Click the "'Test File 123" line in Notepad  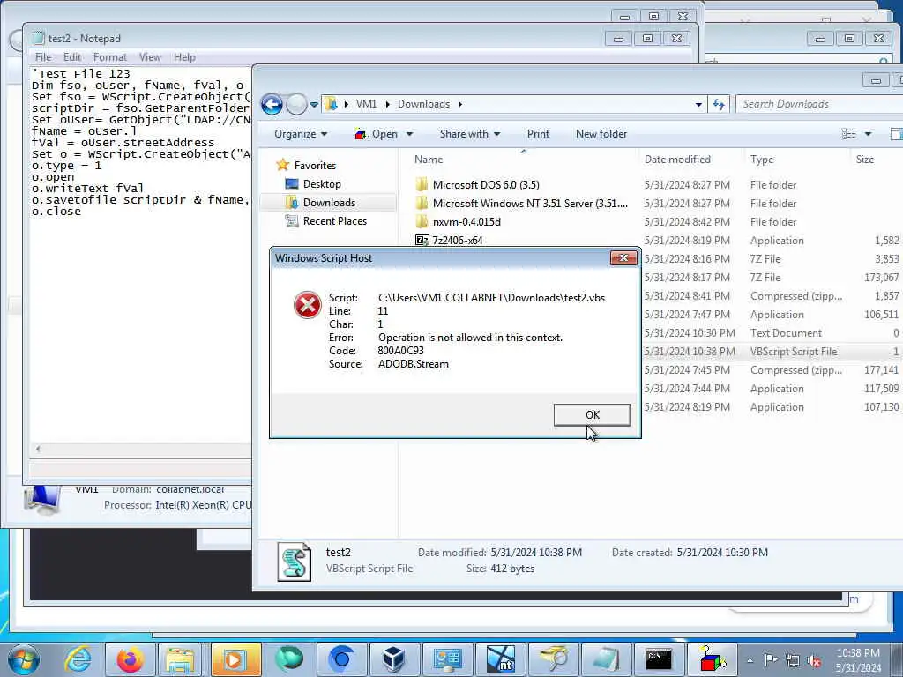tap(81, 74)
